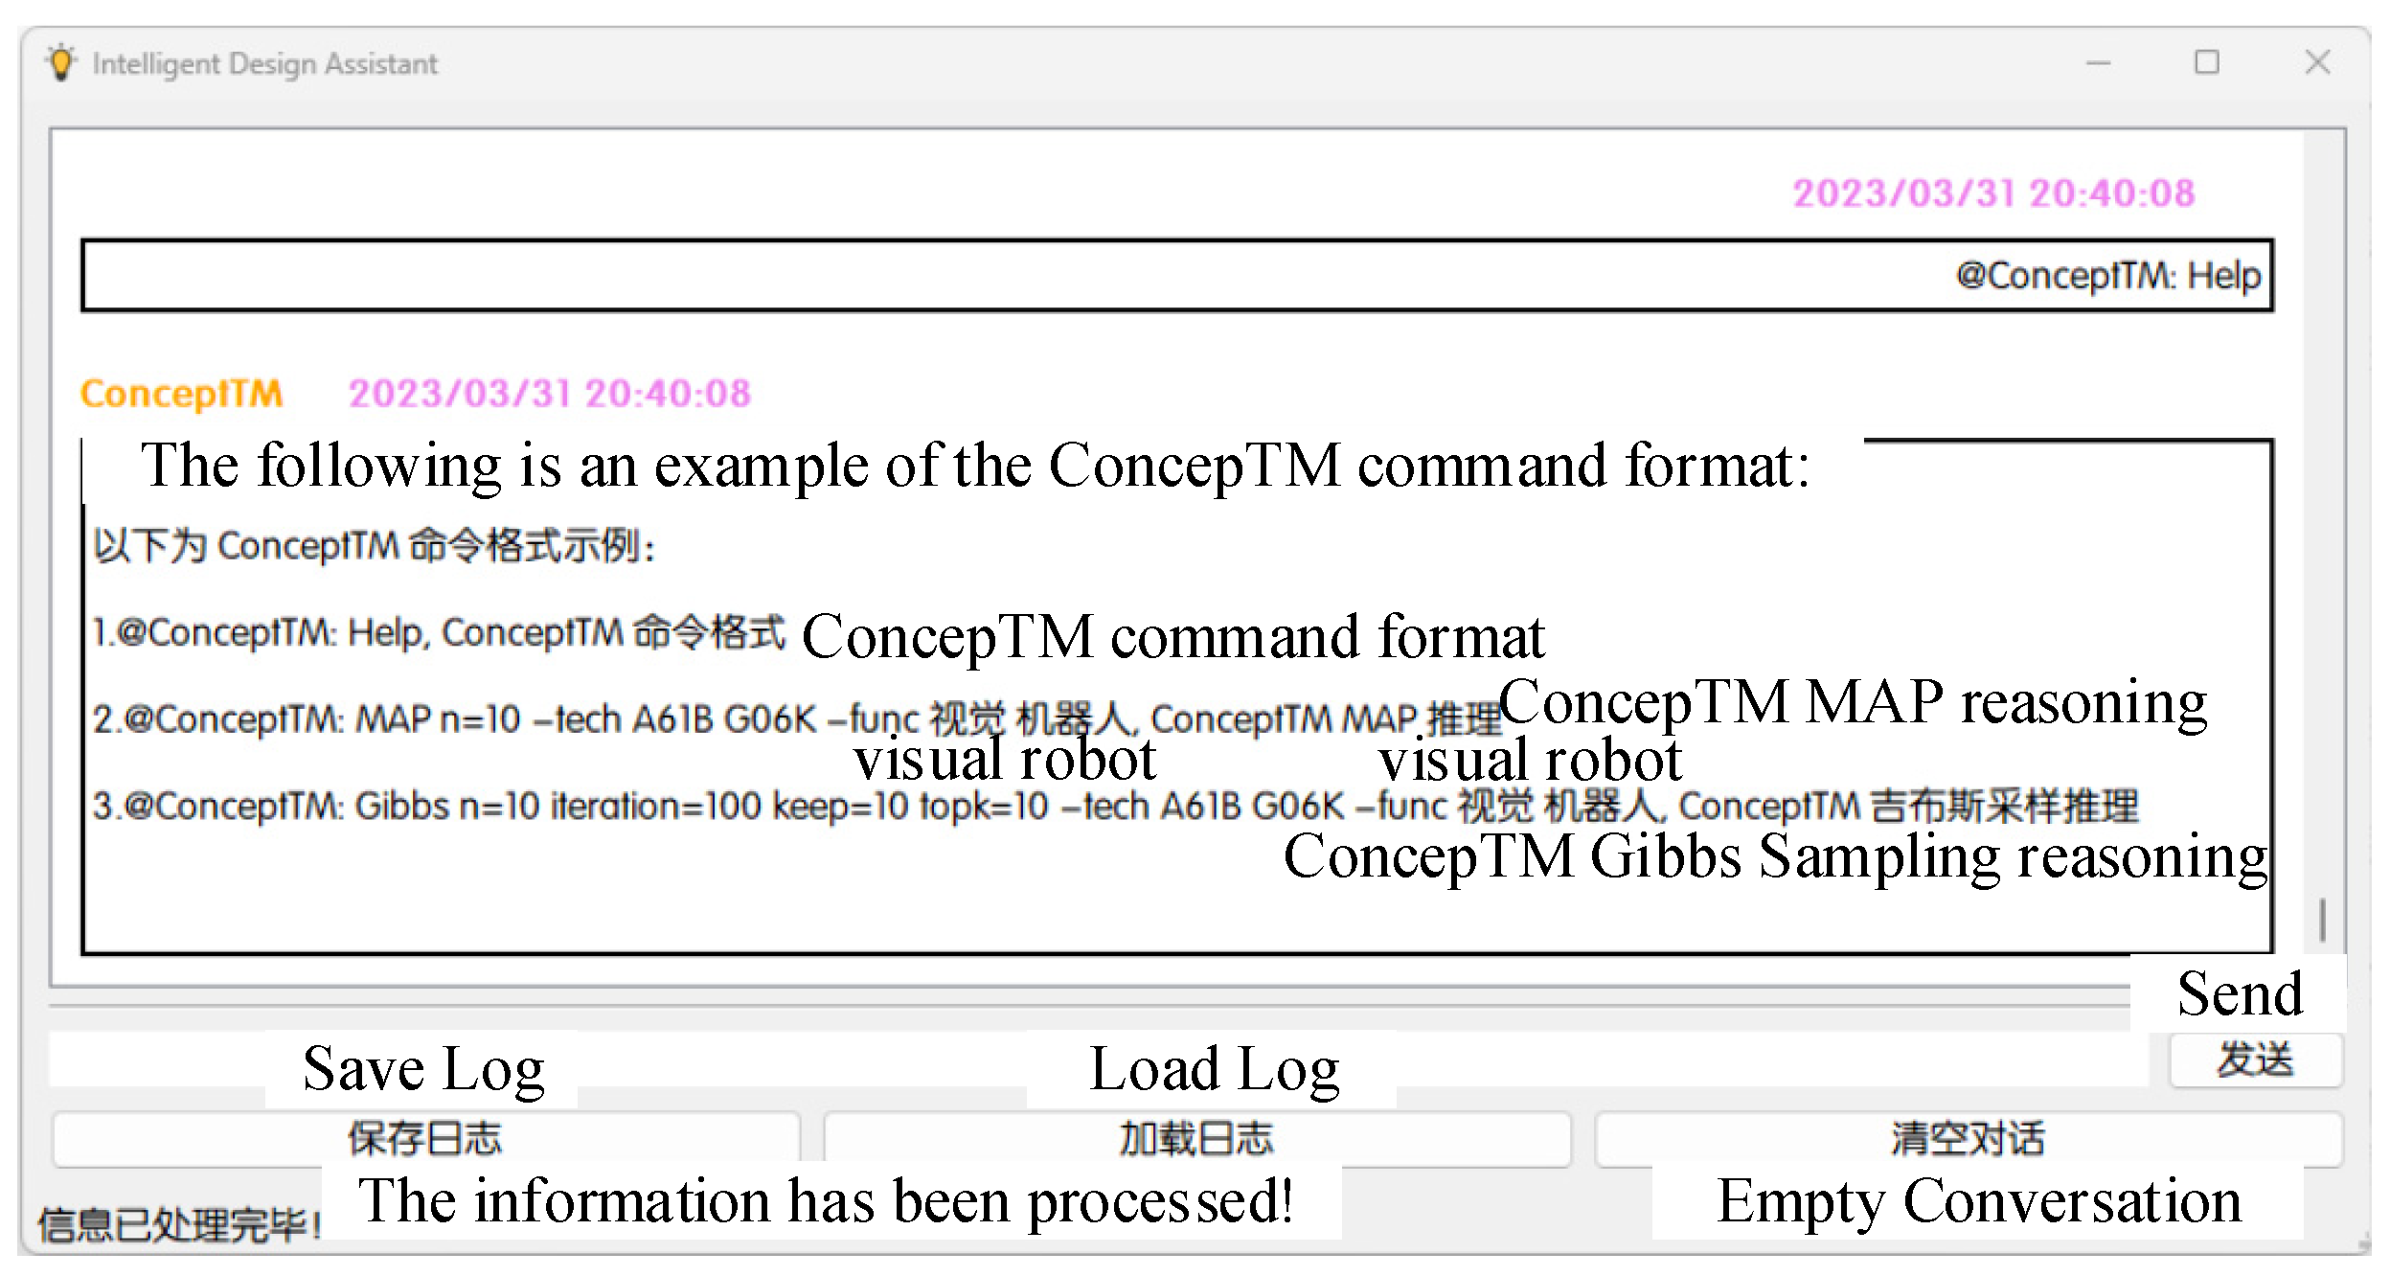This screenshot has width=2390, height=1276.
Task: Click the first Help command example line
Action: coord(439,632)
